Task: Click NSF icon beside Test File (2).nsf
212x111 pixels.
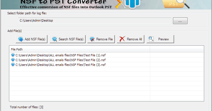Action: click(x=13, y=60)
